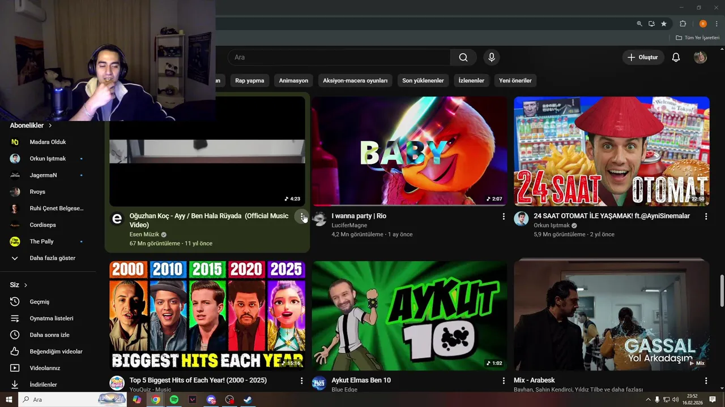
Task: Open Madara Olduk channel subscription
Action: [48, 142]
